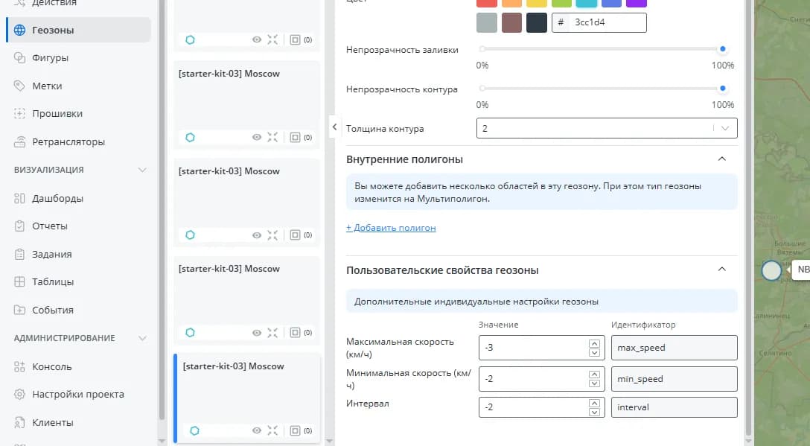Select Геозоны menu item
The image size is (810, 446).
53,31
